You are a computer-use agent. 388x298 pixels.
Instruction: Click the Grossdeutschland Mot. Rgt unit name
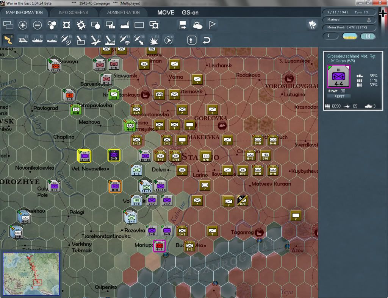pos(351,56)
